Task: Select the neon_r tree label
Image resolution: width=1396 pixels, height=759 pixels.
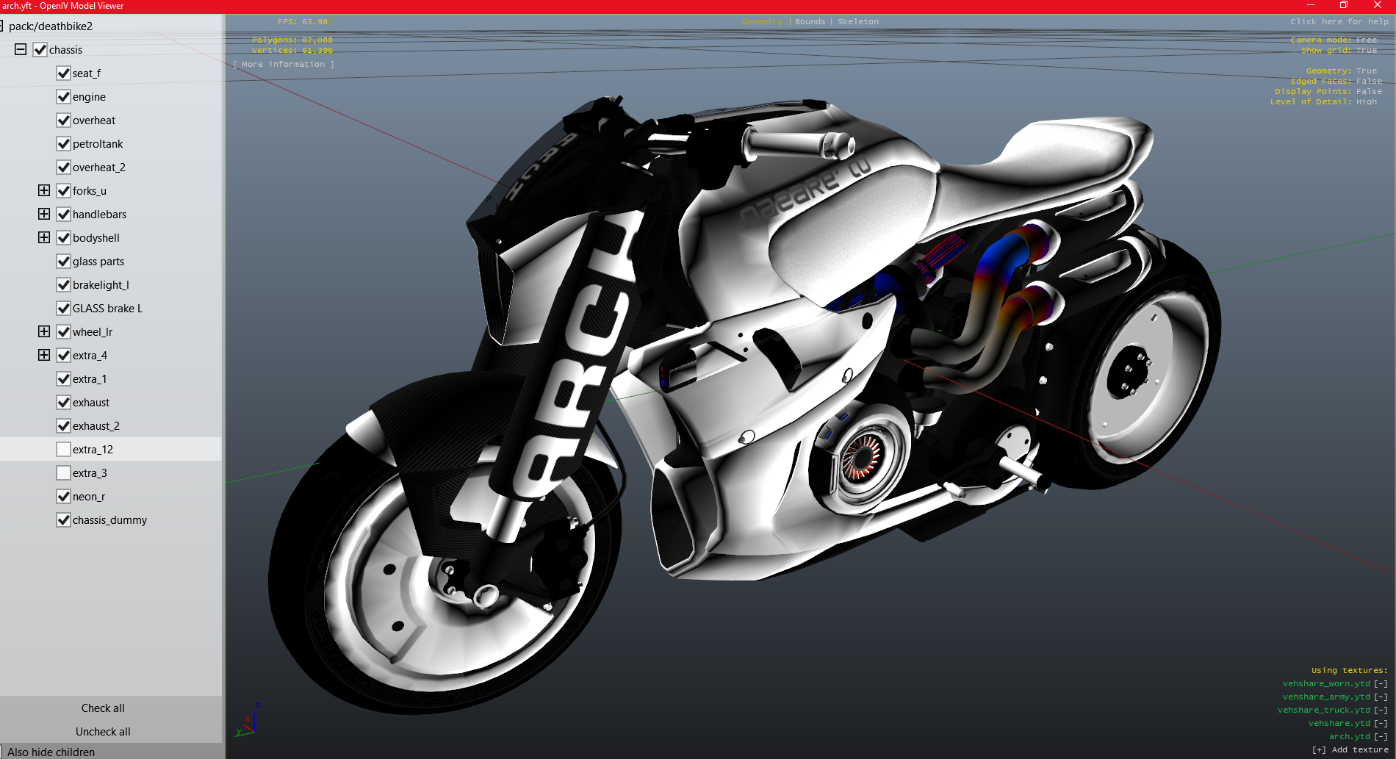Action: coord(89,497)
